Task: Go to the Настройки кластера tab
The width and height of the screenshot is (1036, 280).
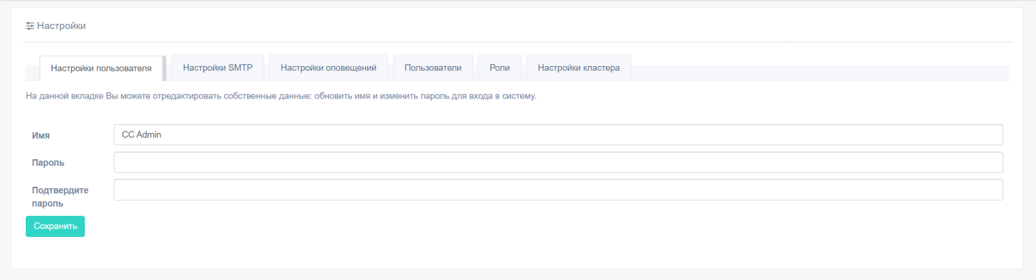Action: click(x=578, y=67)
